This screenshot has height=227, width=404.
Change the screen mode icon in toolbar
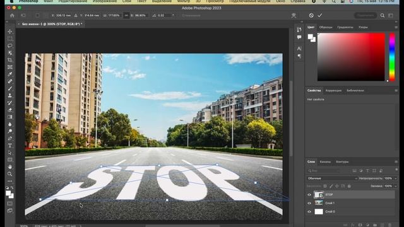coord(10,211)
